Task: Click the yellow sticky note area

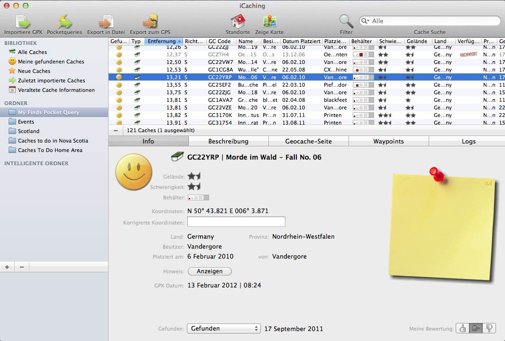Action: (x=441, y=228)
